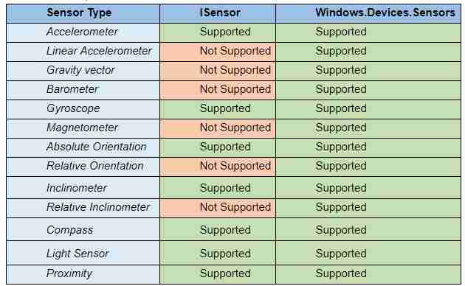The height and width of the screenshot is (286, 465).
Task: Select the Proximity row label
Action: point(69,273)
